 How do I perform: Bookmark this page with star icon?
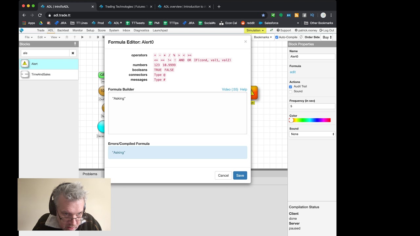point(263,15)
